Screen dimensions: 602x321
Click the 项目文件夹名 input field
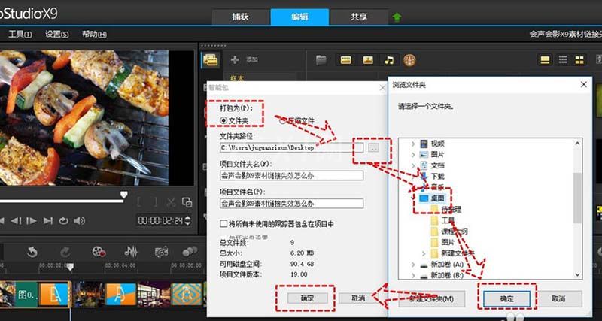[x=291, y=176]
